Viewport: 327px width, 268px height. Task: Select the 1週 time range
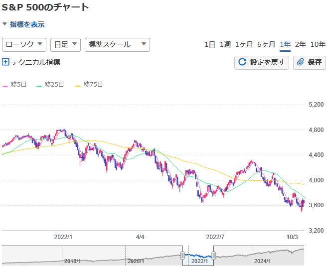225,44
